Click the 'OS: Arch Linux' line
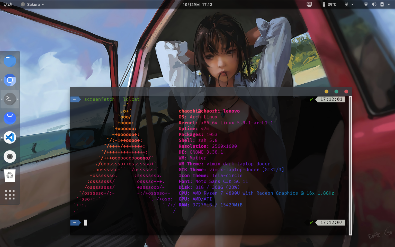The height and width of the screenshot is (247, 395). coord(198,117)
